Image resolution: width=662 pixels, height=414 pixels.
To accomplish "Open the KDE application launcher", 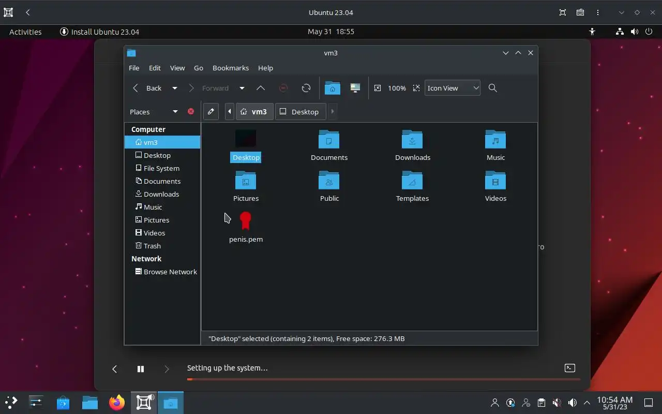I will coord(11,403).
